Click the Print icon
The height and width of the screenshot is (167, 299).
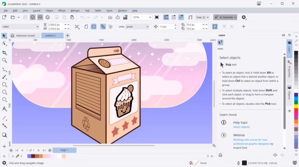(x=47, y=18)
